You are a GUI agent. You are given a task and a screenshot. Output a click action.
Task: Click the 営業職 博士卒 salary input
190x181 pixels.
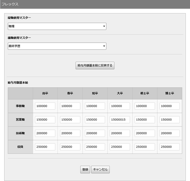tap(170, 120)
